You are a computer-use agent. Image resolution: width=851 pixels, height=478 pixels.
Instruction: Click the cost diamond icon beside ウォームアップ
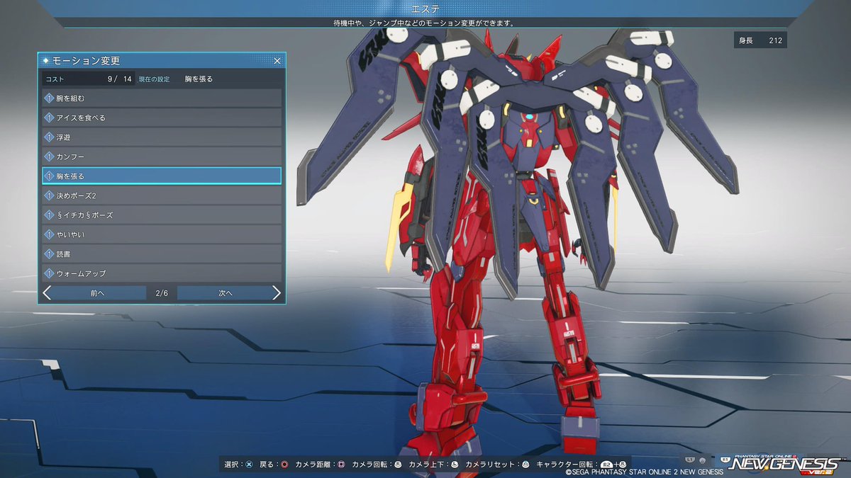pyautogui.click(x=50, y=273)
